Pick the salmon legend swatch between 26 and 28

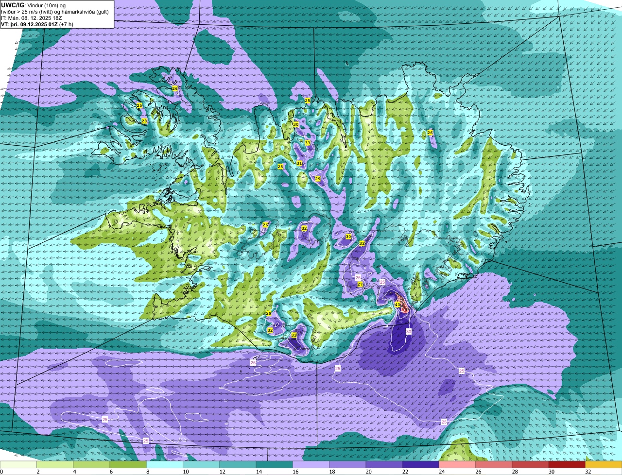point(494,464)
